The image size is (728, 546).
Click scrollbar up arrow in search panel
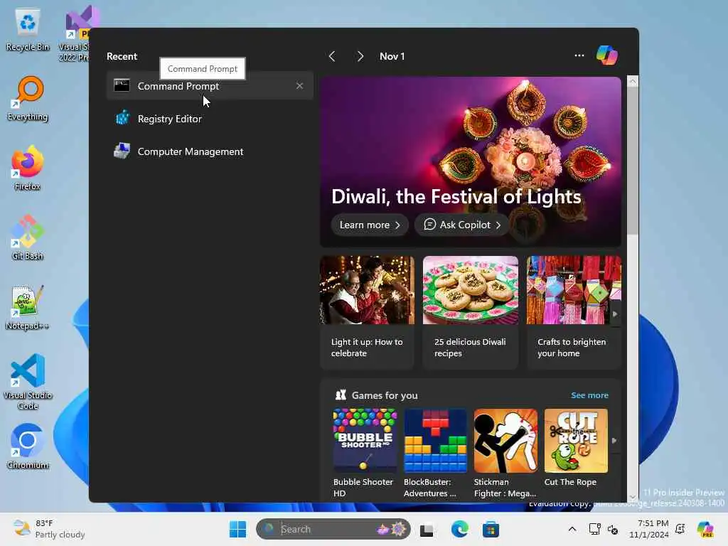pyautogui.click(x=632, y=81)
